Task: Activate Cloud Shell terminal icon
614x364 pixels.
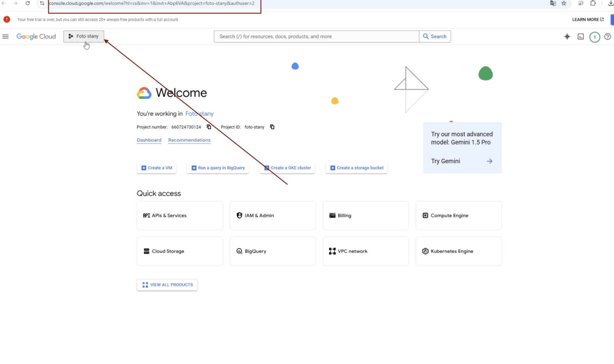Action: 581,37
